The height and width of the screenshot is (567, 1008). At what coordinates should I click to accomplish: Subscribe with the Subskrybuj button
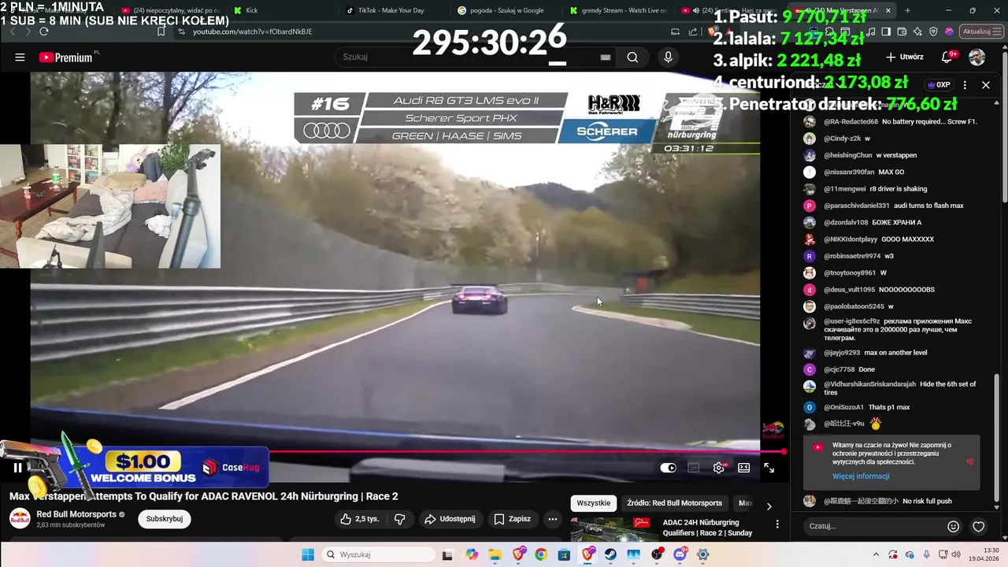(165, 519)
